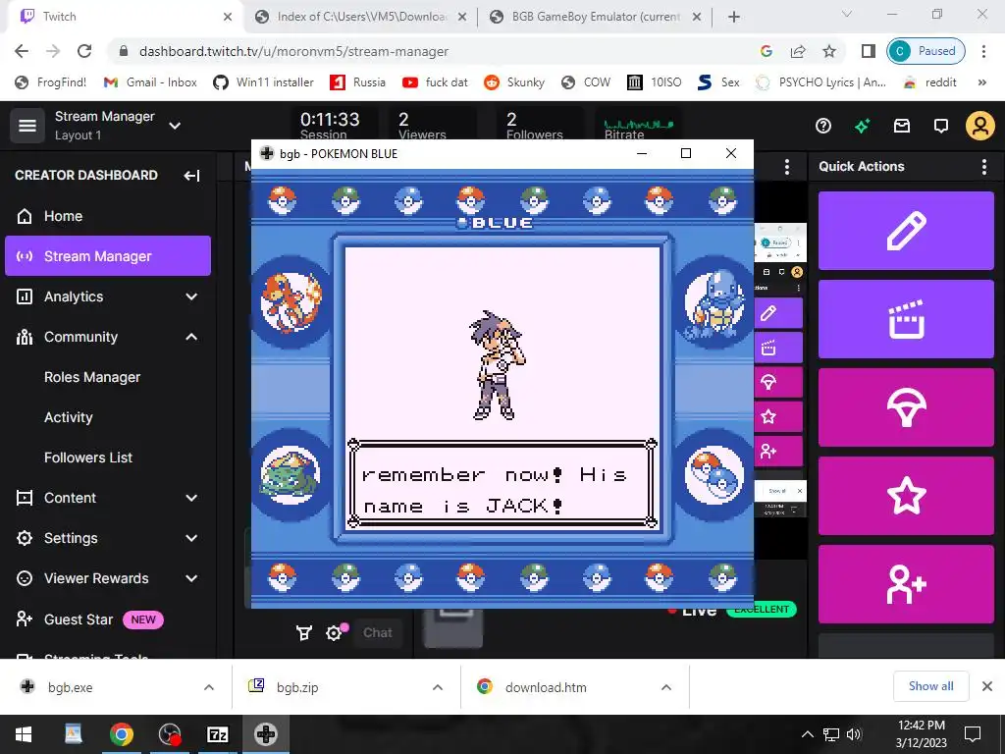Click the Google icon in the address bar
The width and height of the screenshot is (1005, 754).
[x=766, y=51]
